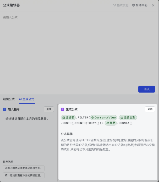159x182 pixels.
Task: Click the 公式解释 heading
Action: [67, 134]
